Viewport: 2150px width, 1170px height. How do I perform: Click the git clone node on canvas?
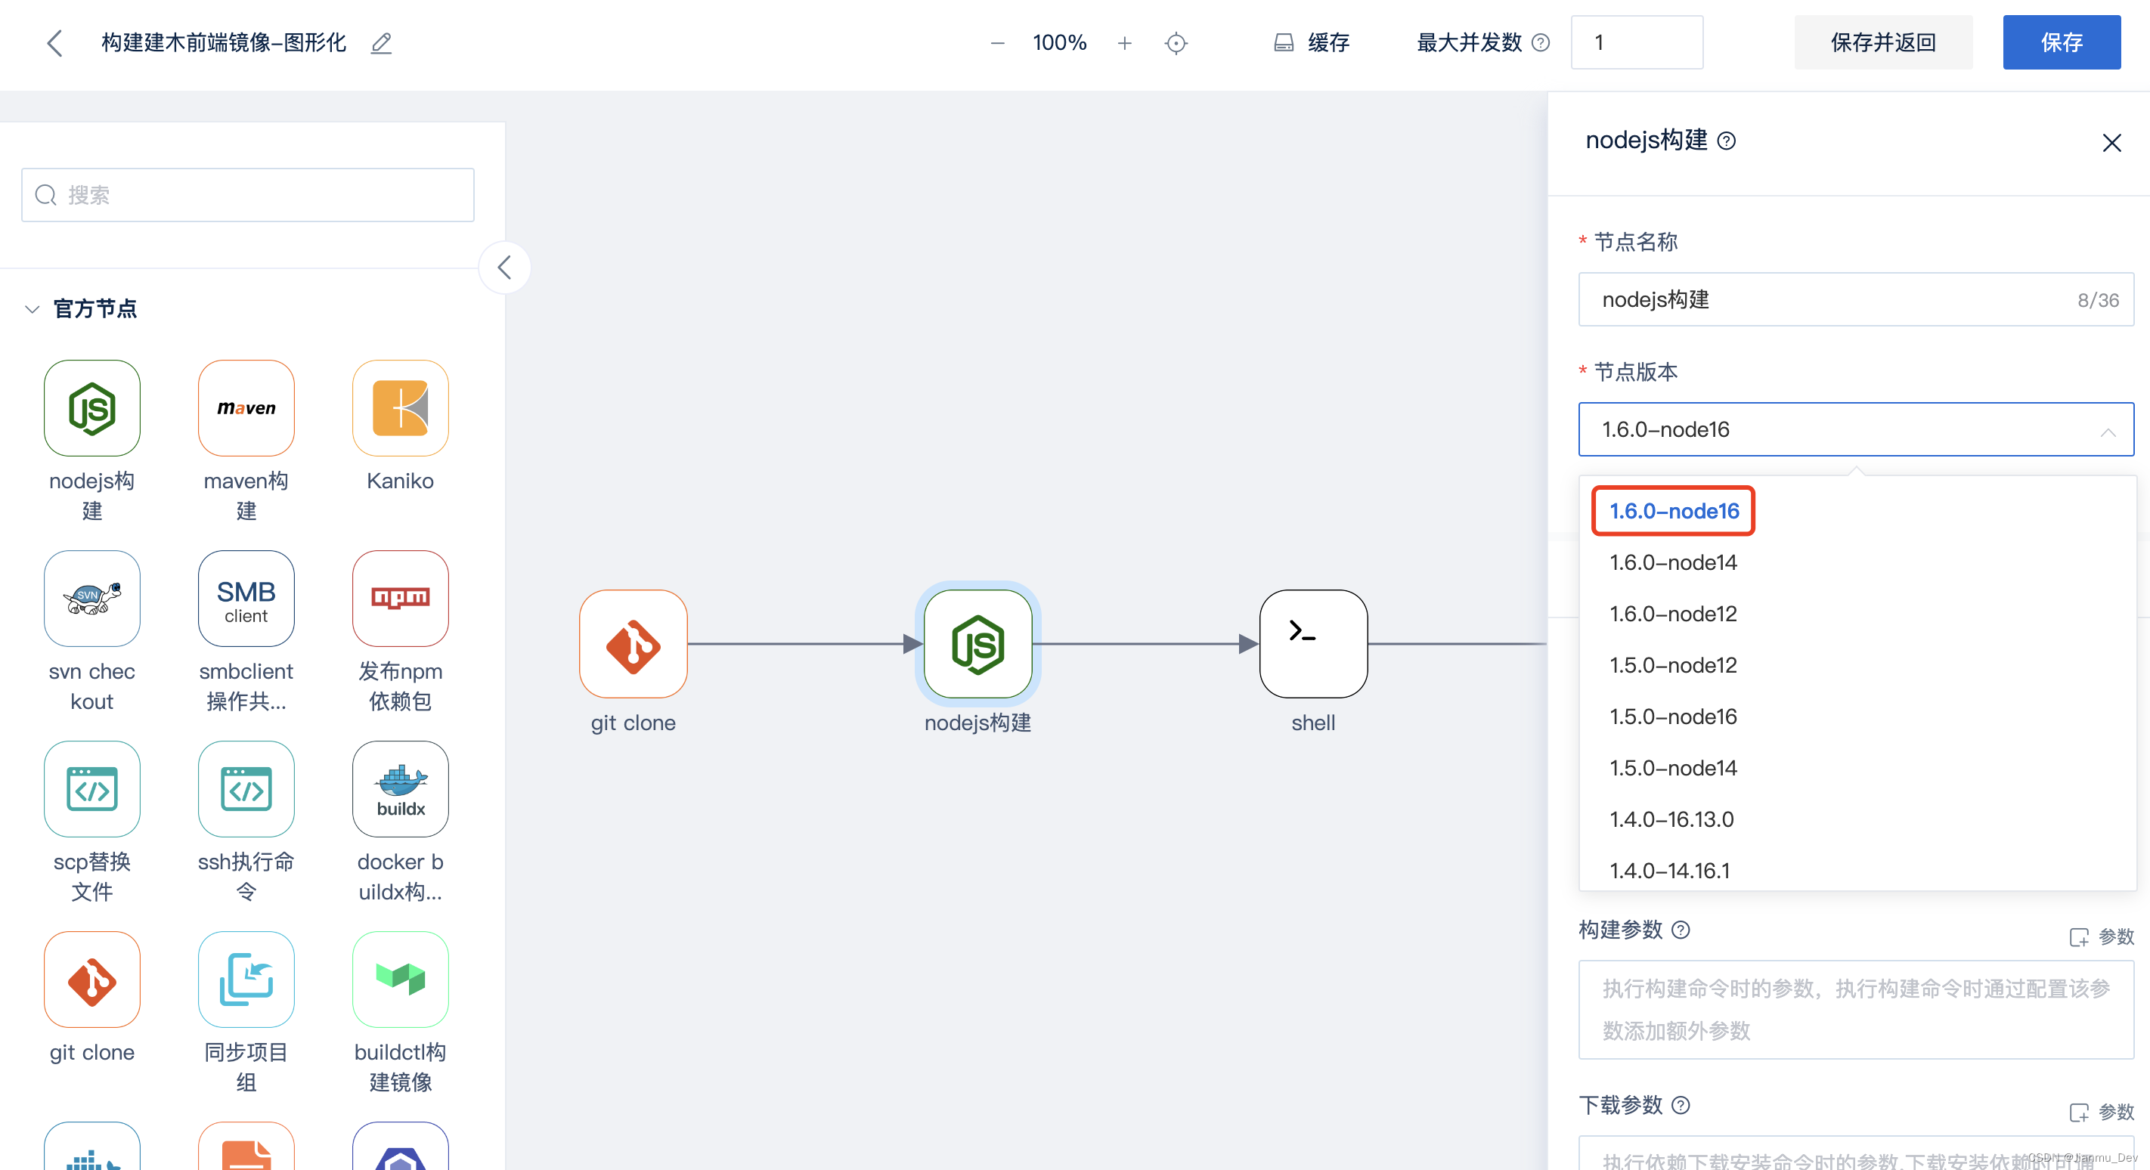click(x=634, y=643)
